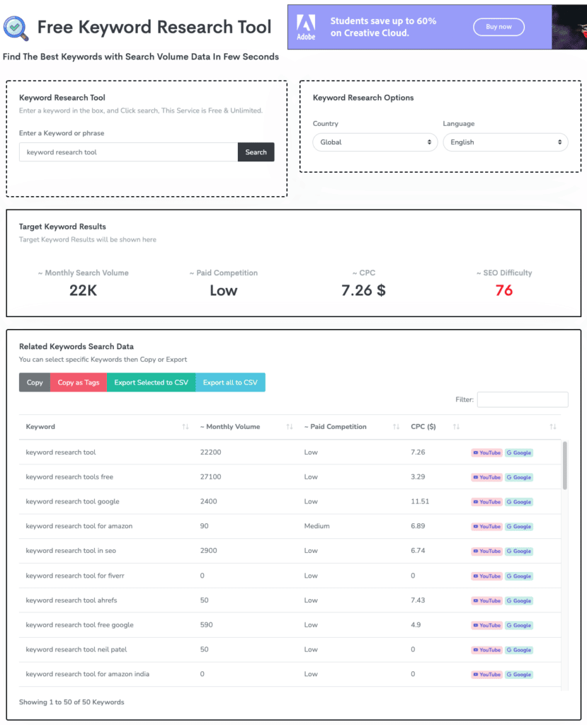Click the Copy button

[35, 382]
